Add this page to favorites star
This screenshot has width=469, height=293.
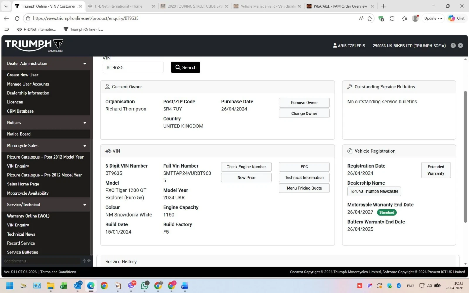(370, 18)
